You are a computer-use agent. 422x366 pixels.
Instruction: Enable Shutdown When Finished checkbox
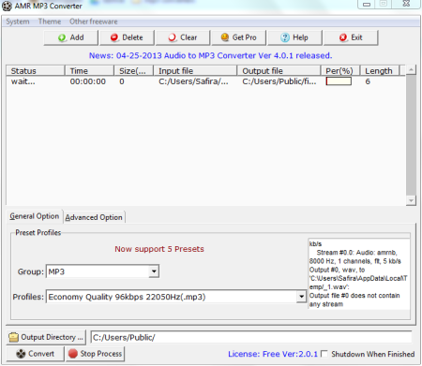tap(324, 354)
